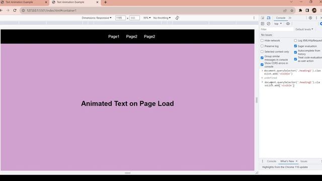The height and width of the screenshot is (181, 322).
Task: Open the browser side panel icon
Action: [x=307, y=10]
